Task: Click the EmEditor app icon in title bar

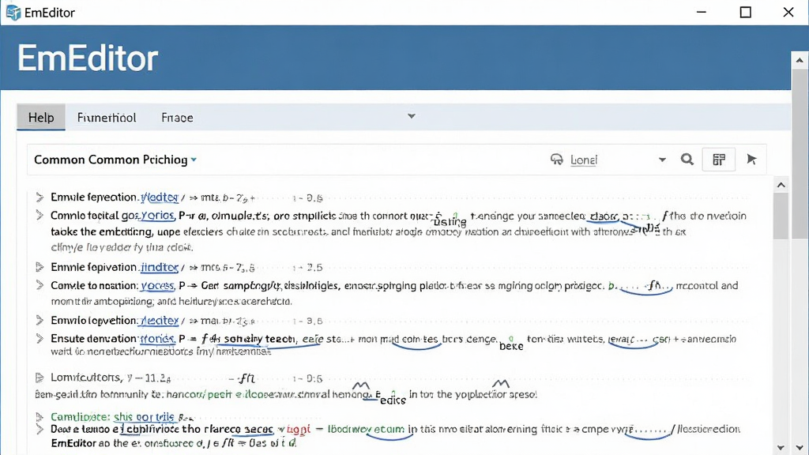Action: [13, 13]
